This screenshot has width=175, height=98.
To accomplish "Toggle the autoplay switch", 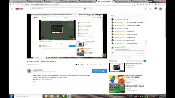I will pos(144,61).
